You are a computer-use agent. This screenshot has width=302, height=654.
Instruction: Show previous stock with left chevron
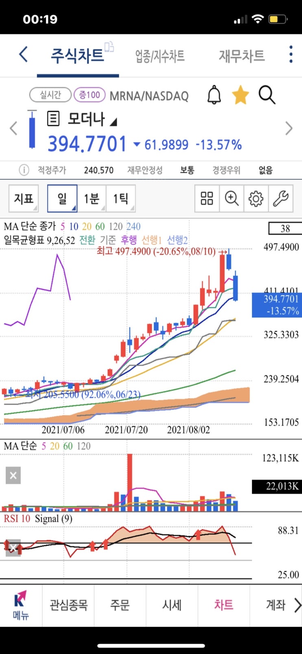coord(13,128)
